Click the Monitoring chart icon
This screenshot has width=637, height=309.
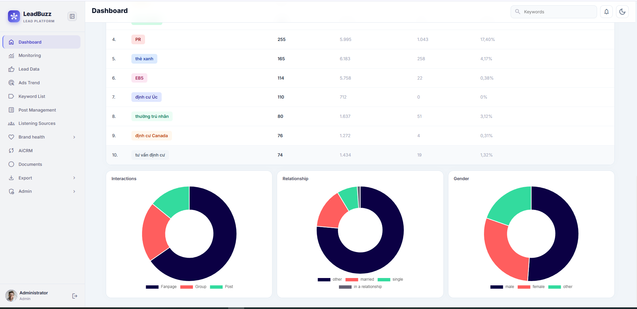(11, 56)
